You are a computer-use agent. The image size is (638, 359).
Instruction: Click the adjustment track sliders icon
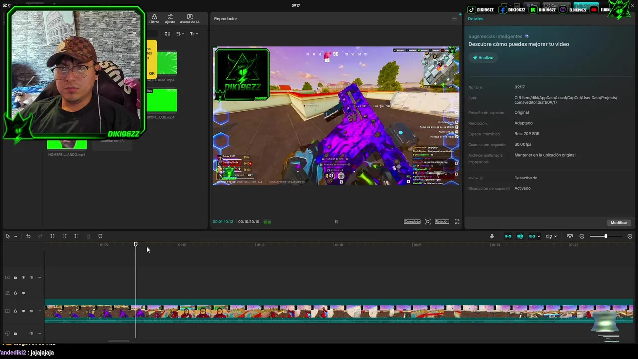[7, 293]
